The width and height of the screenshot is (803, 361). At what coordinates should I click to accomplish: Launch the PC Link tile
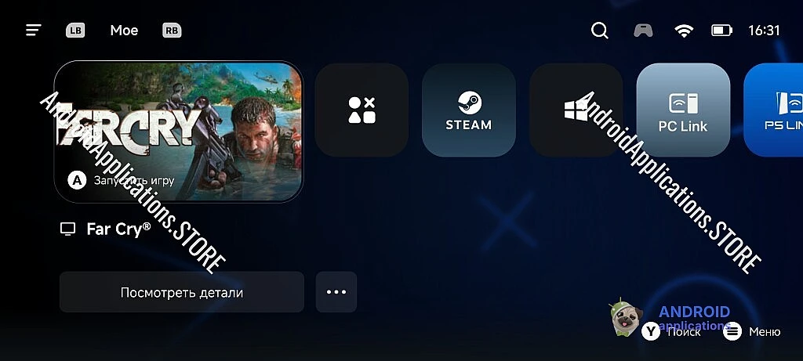[683, 110]
